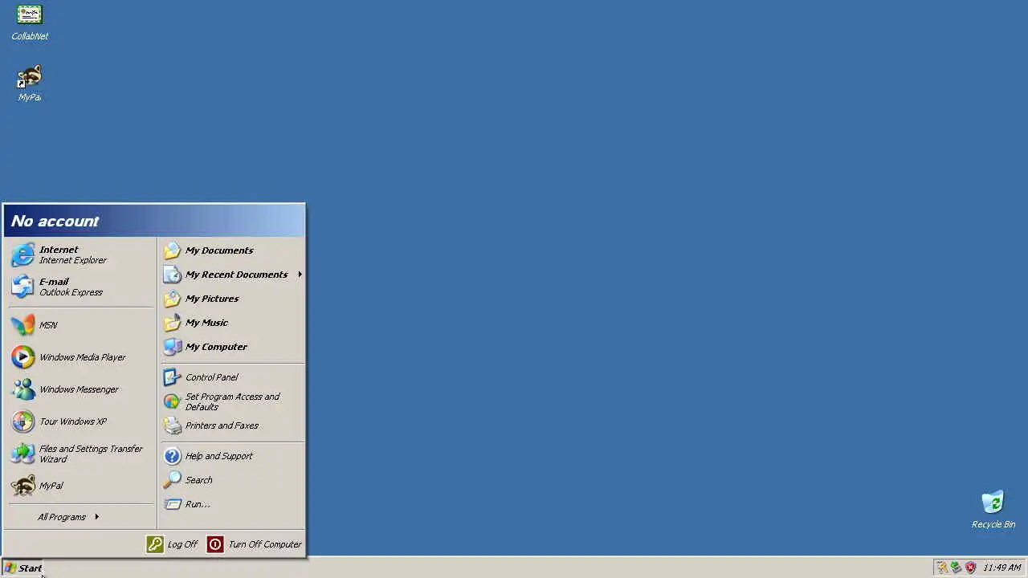
Task: Select the MyPal desktop shortcut
Action: point(30,83)
